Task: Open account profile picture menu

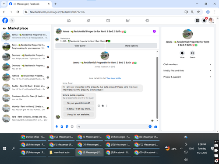Action: tap(211, 21)
